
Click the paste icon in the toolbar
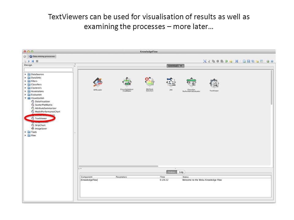click(222, 61)
